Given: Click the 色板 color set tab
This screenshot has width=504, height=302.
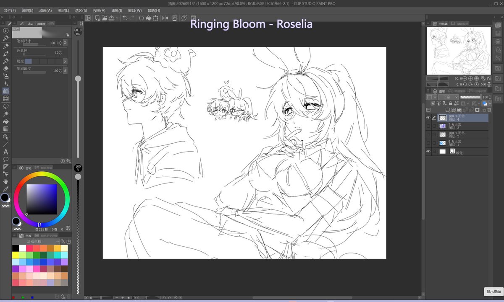Looking at the screenshot, I should tap(25, 236).
